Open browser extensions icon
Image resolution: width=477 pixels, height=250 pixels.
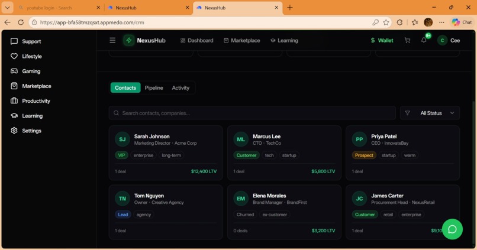pyautogui.click(x=399, y=22)
